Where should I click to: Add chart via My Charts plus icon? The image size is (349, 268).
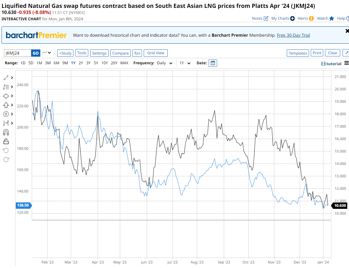pos(292,18)
